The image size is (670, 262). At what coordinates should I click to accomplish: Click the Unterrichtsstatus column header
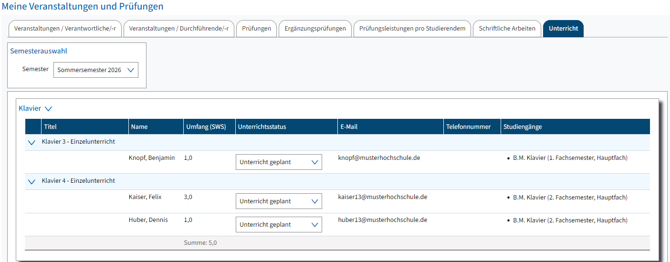tap(262, 127)
